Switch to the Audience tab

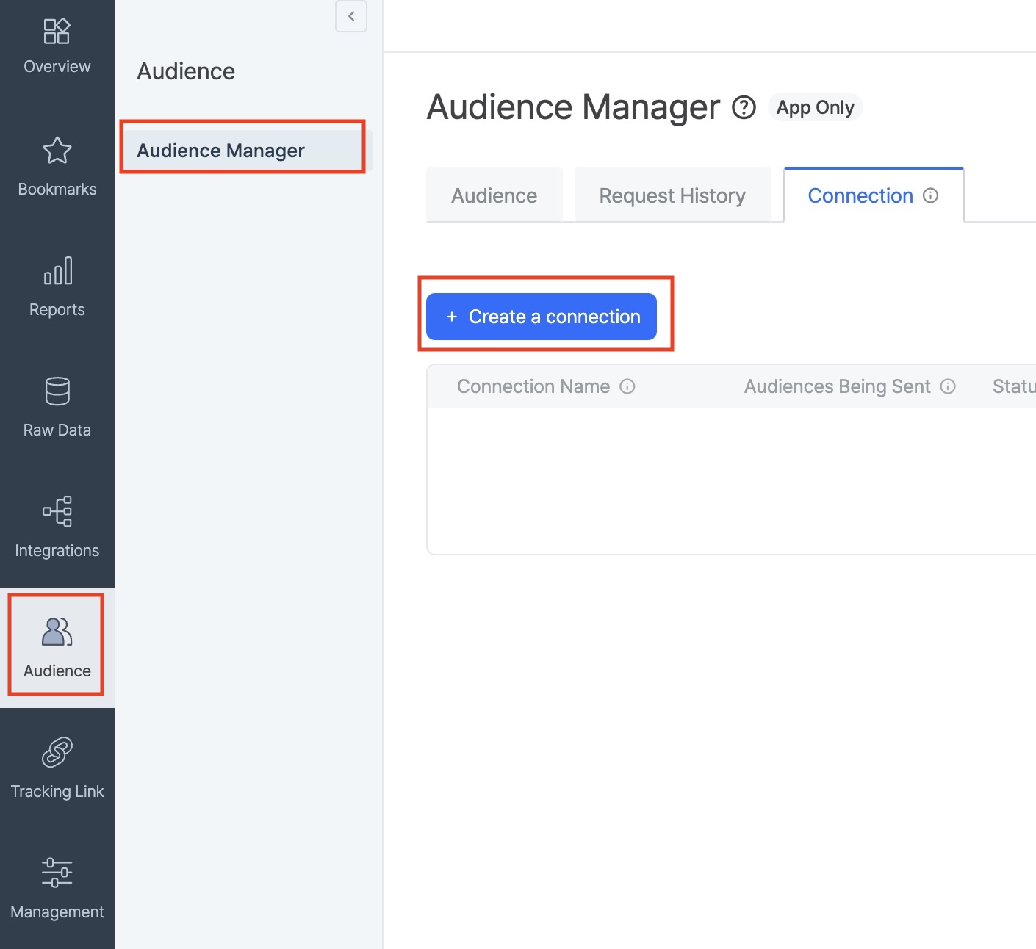494,195
